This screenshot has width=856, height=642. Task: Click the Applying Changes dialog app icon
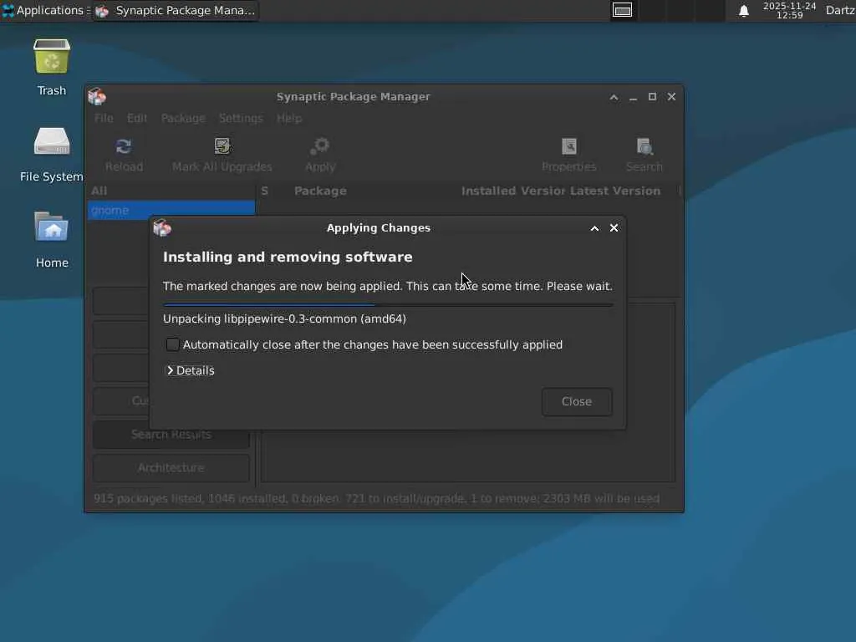pos(162,227)
